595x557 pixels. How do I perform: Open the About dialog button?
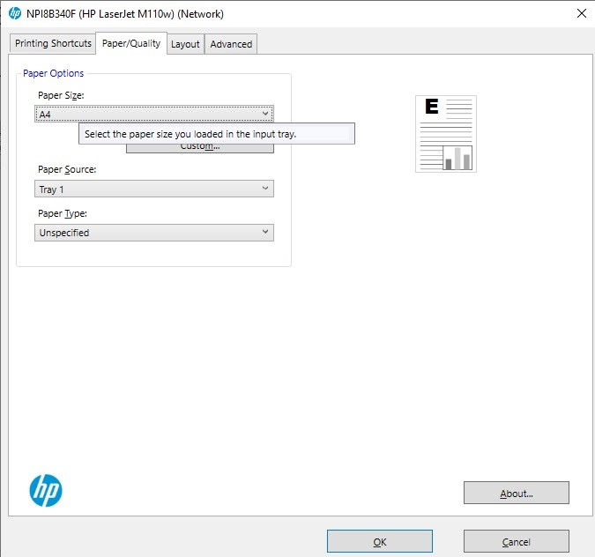tap(516, 493)
